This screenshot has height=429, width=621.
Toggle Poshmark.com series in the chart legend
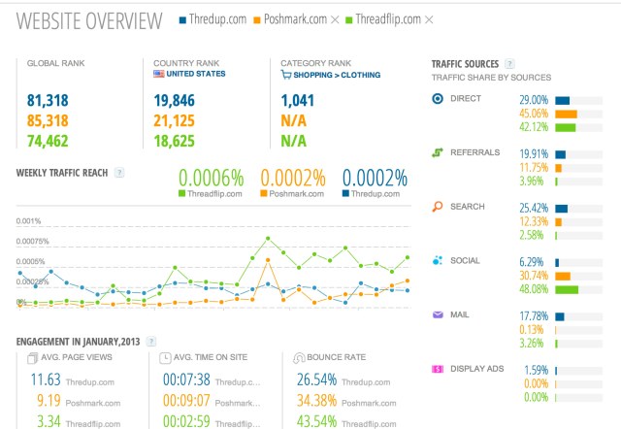coord(292,194)
